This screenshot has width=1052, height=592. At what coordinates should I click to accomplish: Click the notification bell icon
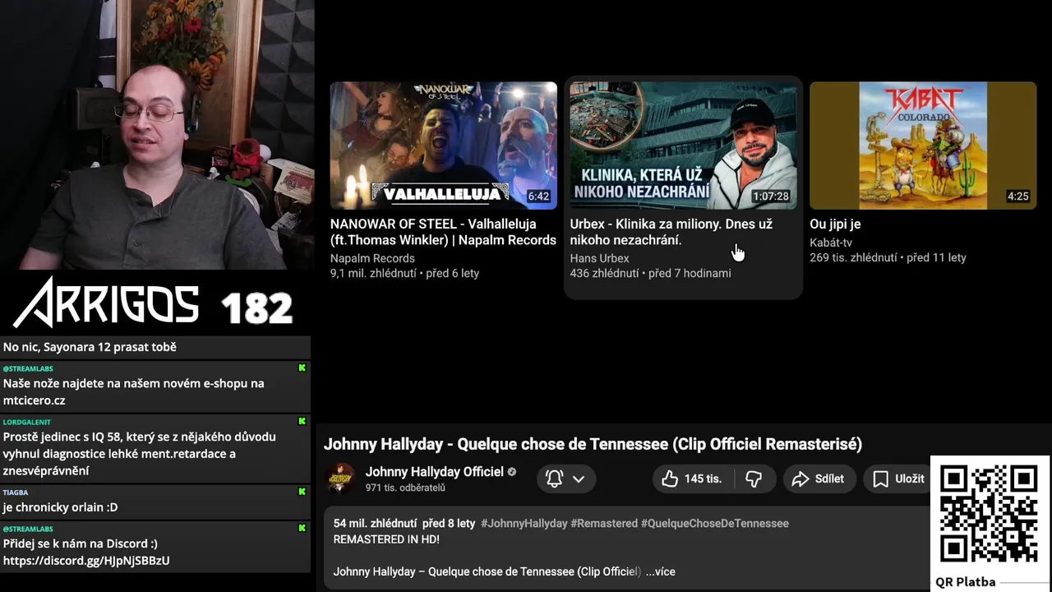click(x=554, y=479)
